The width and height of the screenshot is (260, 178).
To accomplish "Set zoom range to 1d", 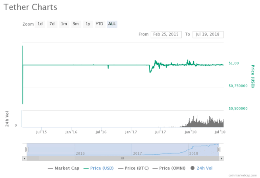I will pyautogui.click(x=40, y=24).
